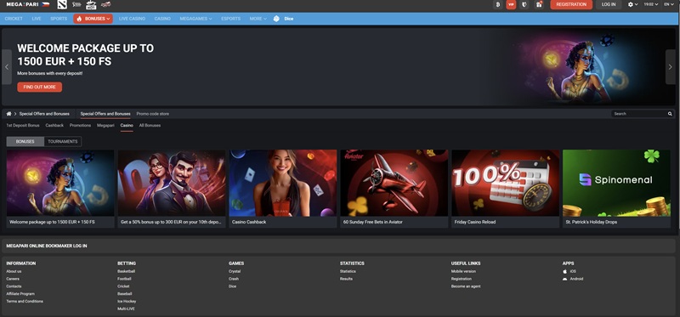Expand the MORE menu
This screenshot has height=317, width=680.
click(258, 19)
